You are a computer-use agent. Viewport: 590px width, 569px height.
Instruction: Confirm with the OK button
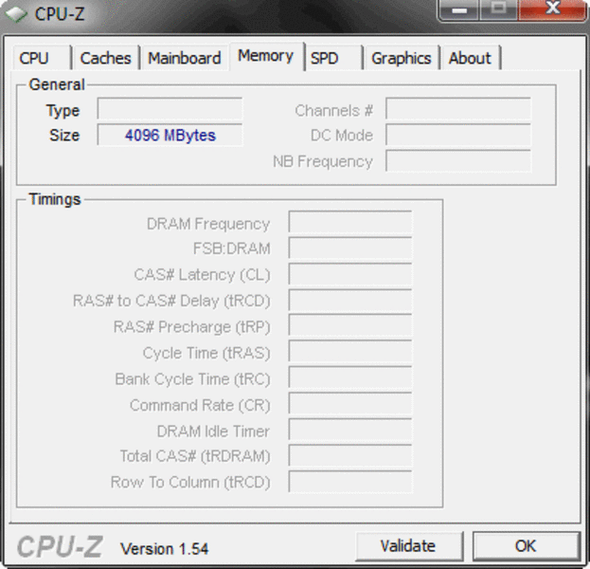(x=526, y=546)
